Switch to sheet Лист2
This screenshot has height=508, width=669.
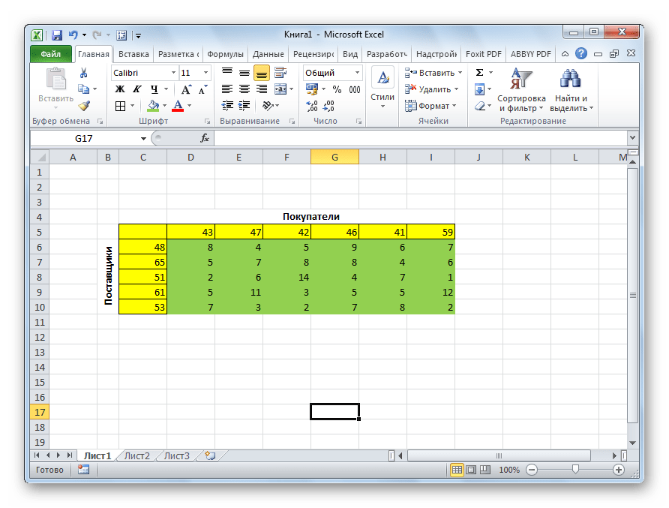137,456
